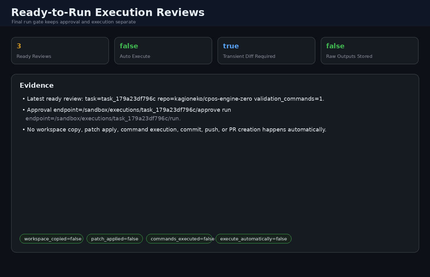Click the commands_executed=false badge

pyautogui.click(x=179, y=239)
